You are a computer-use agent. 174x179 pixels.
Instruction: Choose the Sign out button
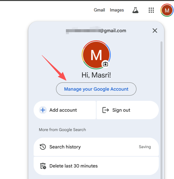coord(128,110)
